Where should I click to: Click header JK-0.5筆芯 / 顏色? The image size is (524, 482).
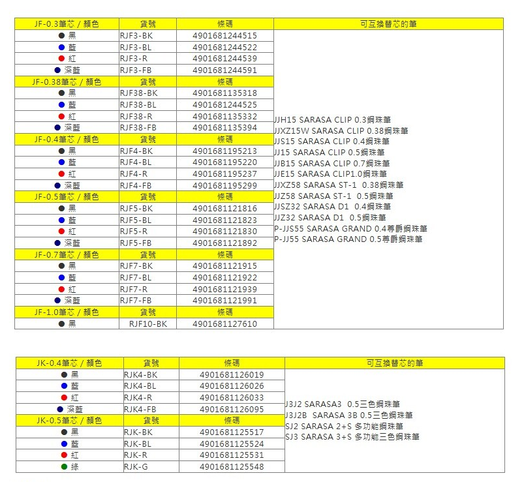click(69, 421)
